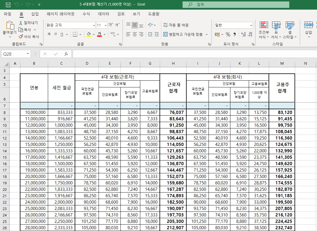
Task: Toggle italic formatting (가)
Action: click(55, 34)
